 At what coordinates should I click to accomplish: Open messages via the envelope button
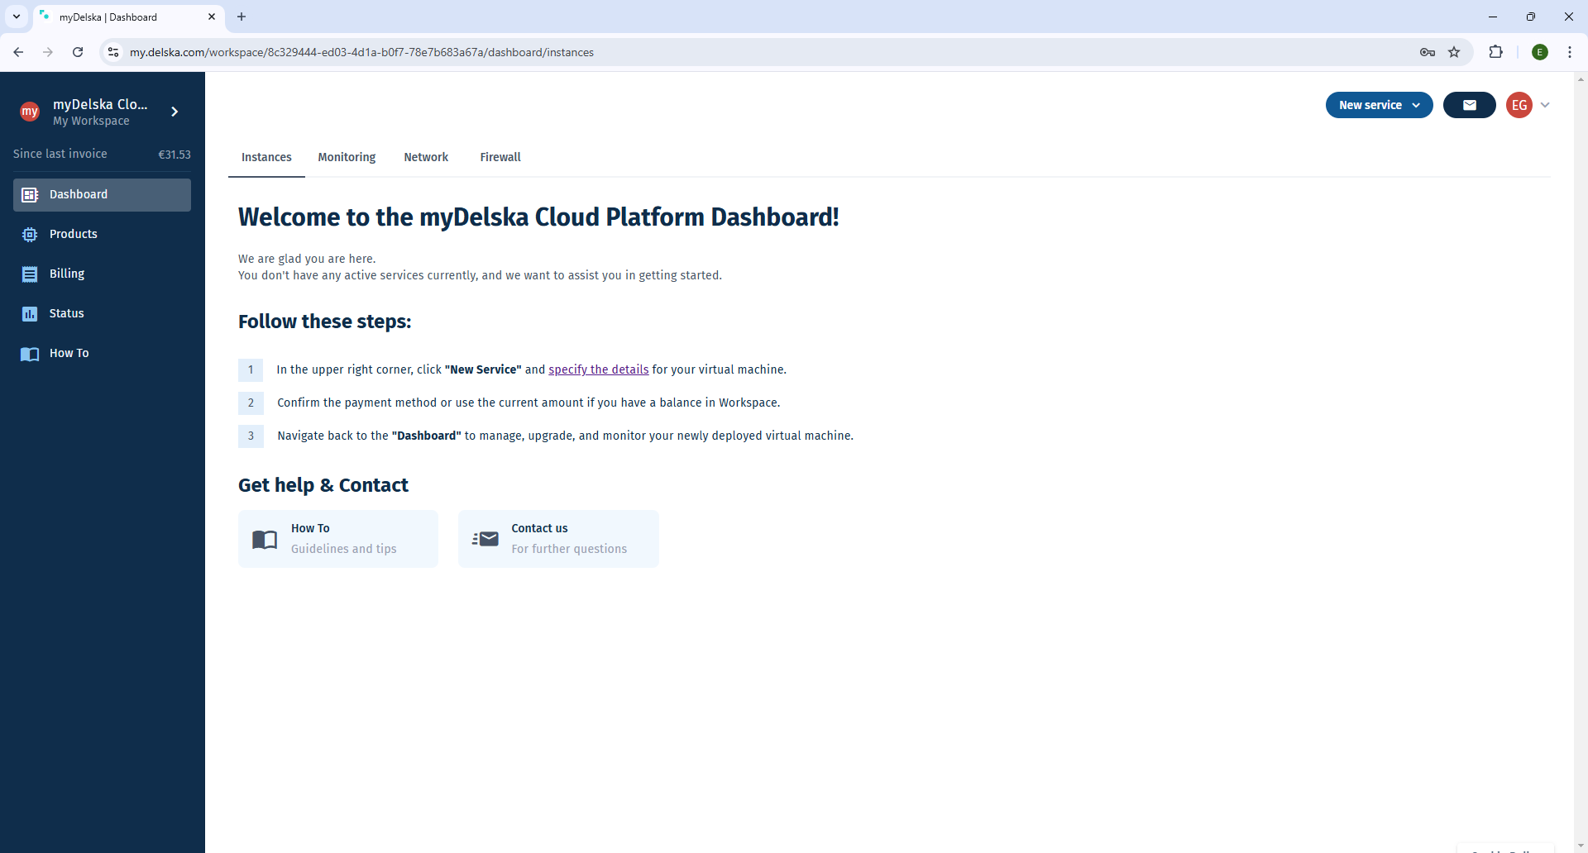pos(1469,105)
